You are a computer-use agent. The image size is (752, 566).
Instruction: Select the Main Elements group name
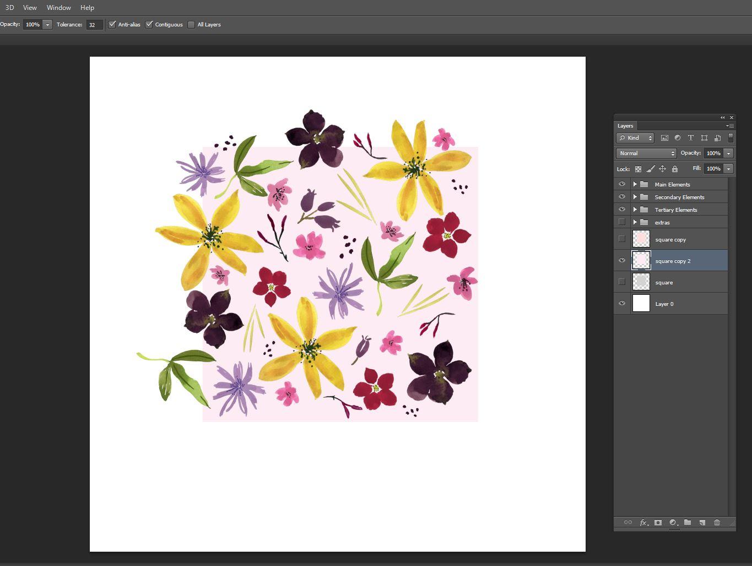point(672,185)
